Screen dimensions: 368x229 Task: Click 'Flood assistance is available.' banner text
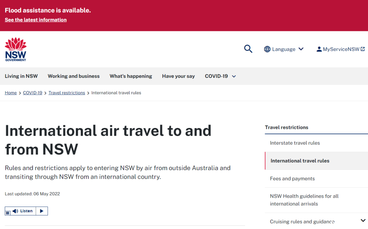[48, 10]
